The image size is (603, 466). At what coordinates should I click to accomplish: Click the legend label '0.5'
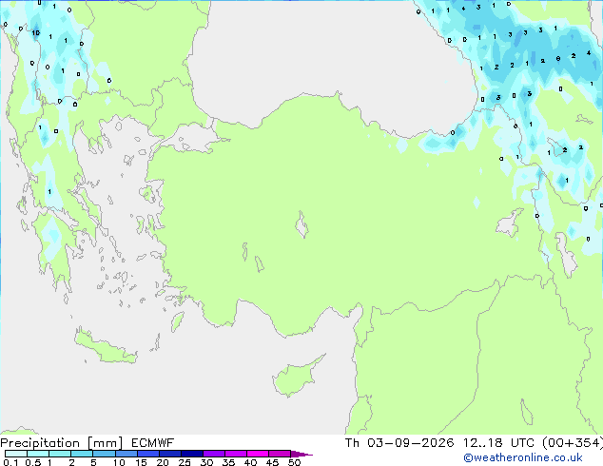(33, 462)
